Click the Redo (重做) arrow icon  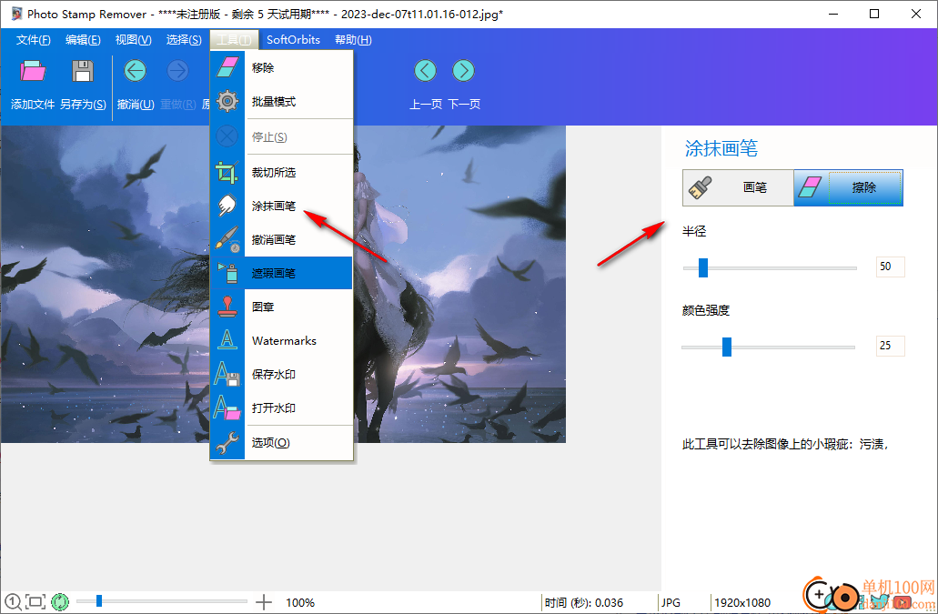(177, 71)
